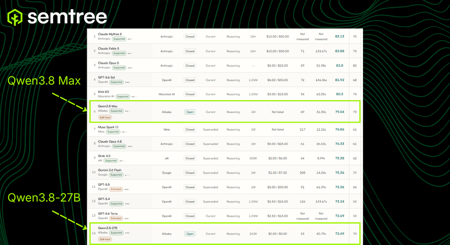Open the Claude Opus 4.8 model entry
The height and width of the screenshot is (245, 450).
click(x=109, y=142)
